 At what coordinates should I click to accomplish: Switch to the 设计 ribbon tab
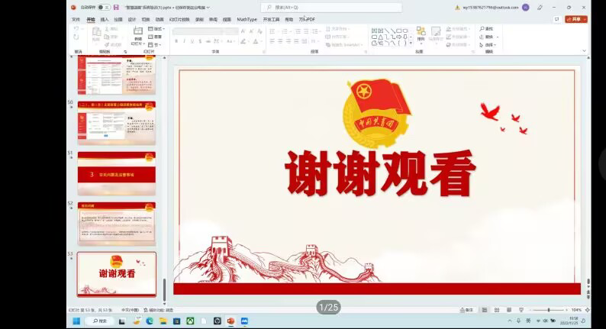click(x=132, y=19)
